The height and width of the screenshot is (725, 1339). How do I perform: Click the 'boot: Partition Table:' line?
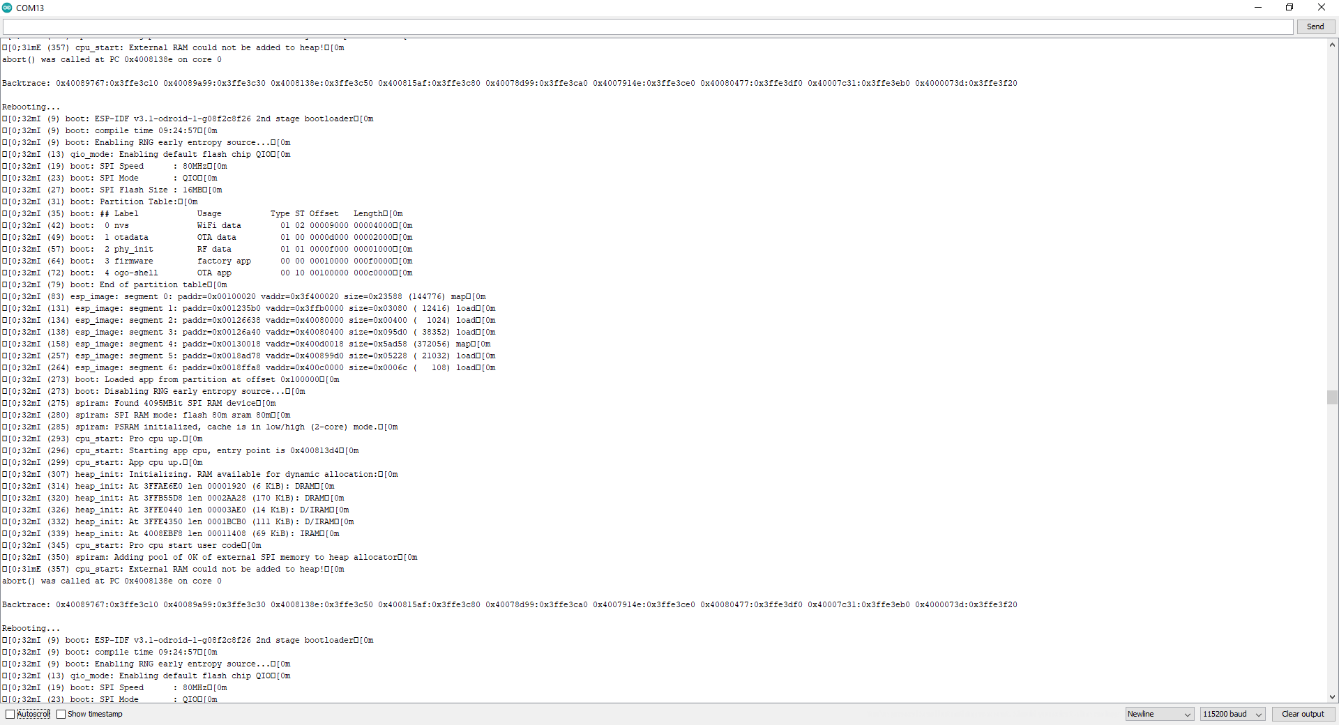point(100,201)
